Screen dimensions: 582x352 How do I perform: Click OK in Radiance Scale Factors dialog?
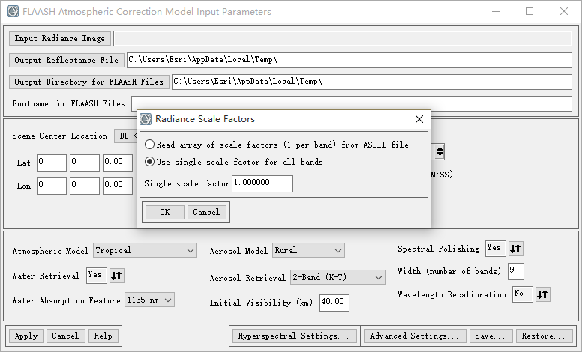(164, 212)
